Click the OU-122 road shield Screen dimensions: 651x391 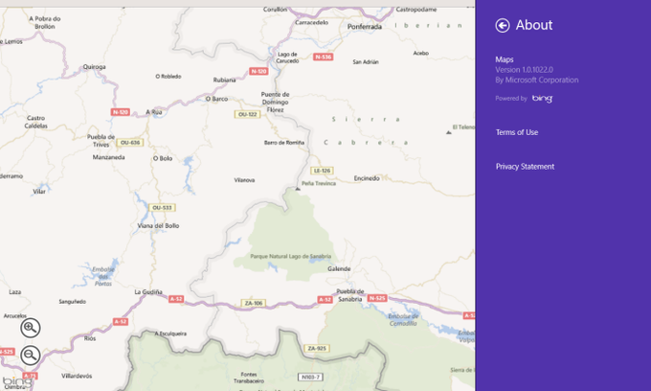(x=247, y=114)
